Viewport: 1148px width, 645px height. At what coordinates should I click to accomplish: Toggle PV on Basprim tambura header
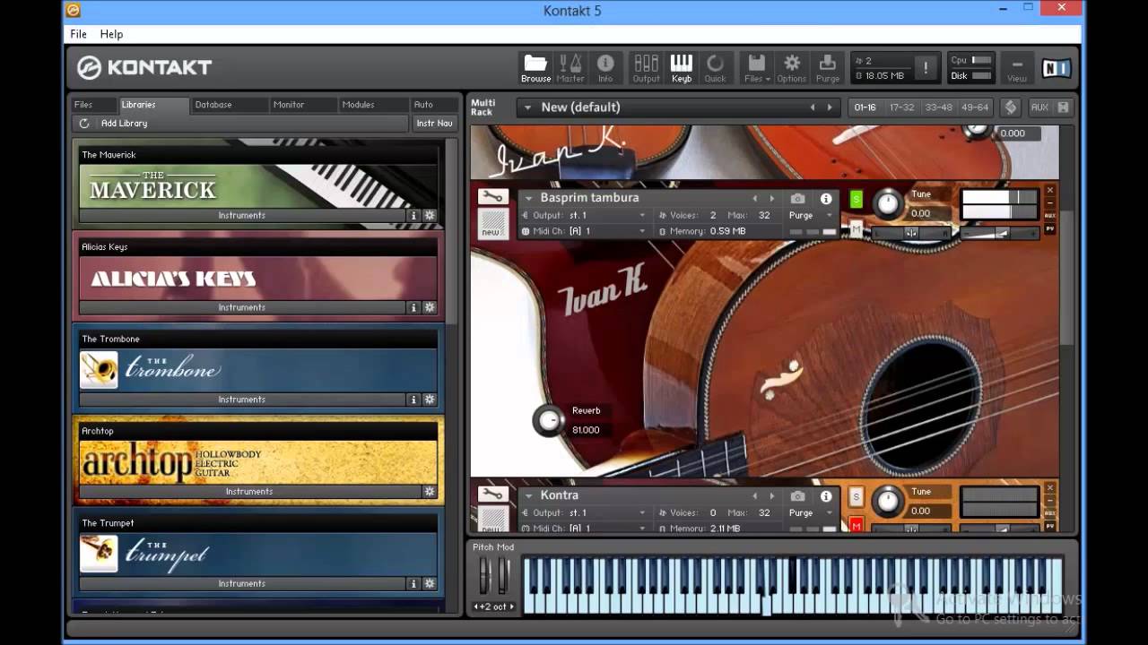pyautogui.click(x=1050, y=229)
